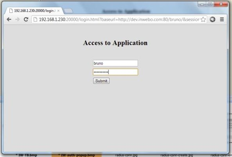
Task: Select the radius-conn.jpg file label
Action: coord(126,155)
